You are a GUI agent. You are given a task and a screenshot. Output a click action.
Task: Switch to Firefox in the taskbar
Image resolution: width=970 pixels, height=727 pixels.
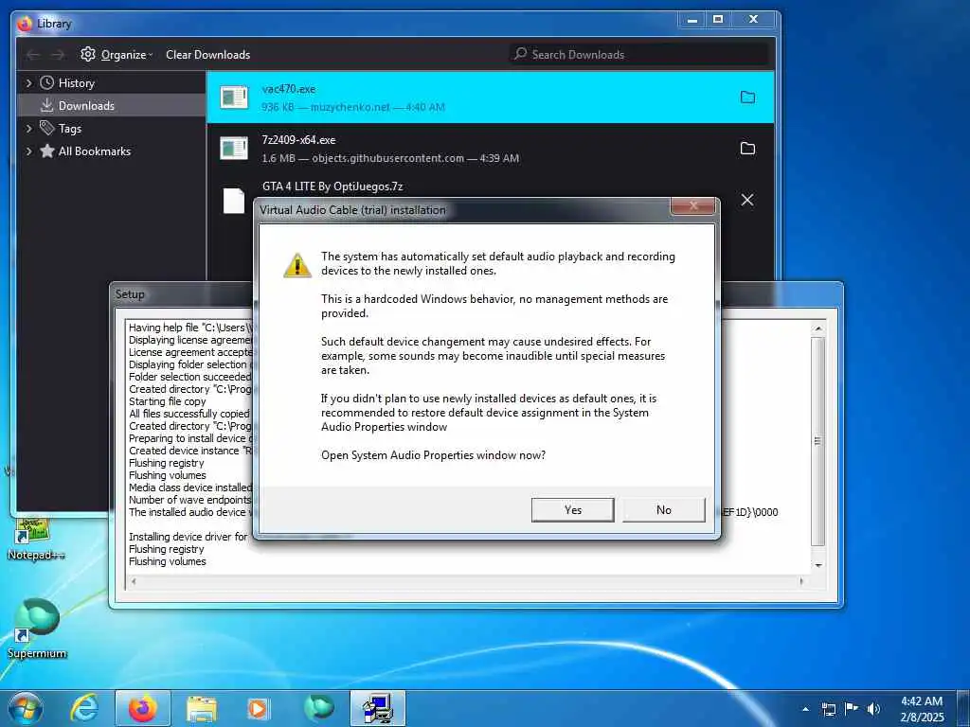(x=142, y=708)
